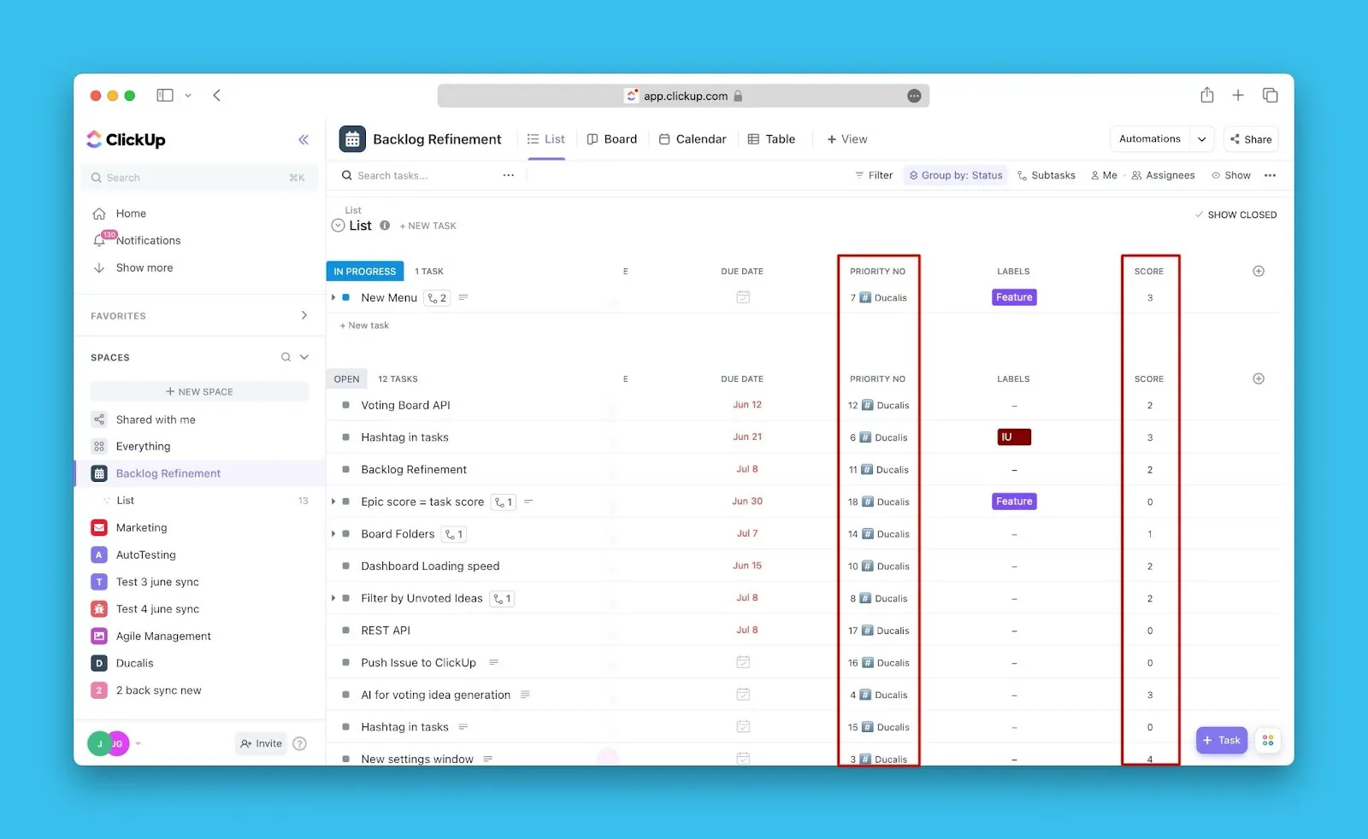Toggle the SHOW CLOSED option

click(x=1235, y=214)
